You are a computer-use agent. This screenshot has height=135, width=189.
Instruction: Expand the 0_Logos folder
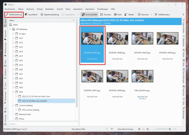(x=13, y=34)
